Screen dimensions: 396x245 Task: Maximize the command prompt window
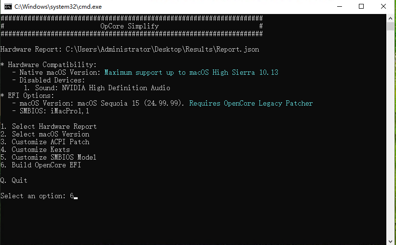tap(361, 7)
